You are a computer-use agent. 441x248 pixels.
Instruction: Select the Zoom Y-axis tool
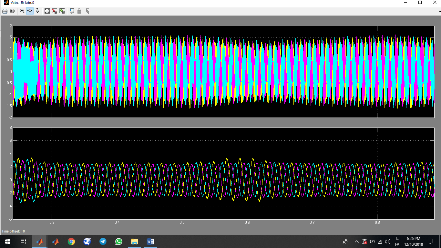coord(37,11)
